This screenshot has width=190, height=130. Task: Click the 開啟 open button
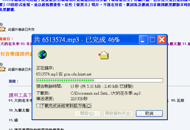coord(87,114)
